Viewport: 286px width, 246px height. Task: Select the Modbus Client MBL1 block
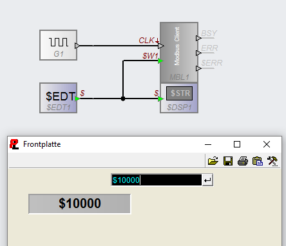tap(179, 52)
